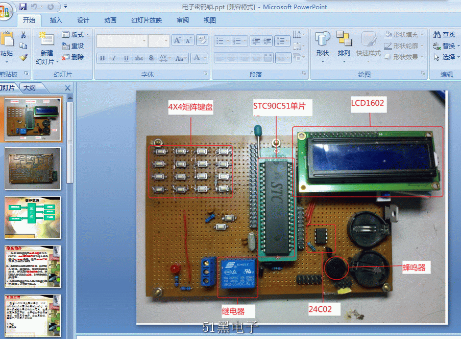Select the circuit board back slide thumbnail
461x339 pixels.
(32, 168)
